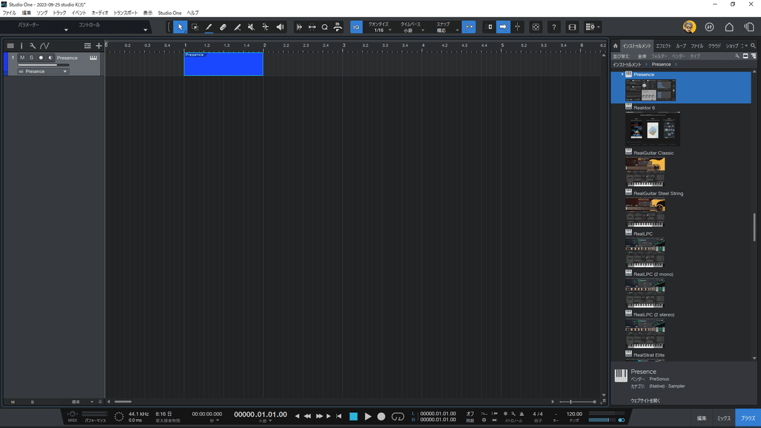
Task: Expand the Presence browser entry
Action: tap(622, 74)
